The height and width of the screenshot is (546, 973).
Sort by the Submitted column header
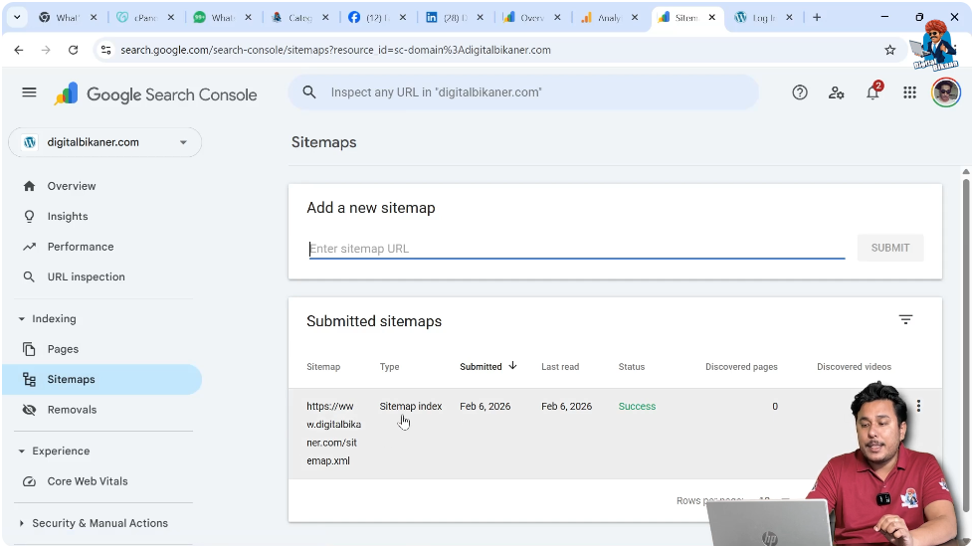(x=481, y=367)
